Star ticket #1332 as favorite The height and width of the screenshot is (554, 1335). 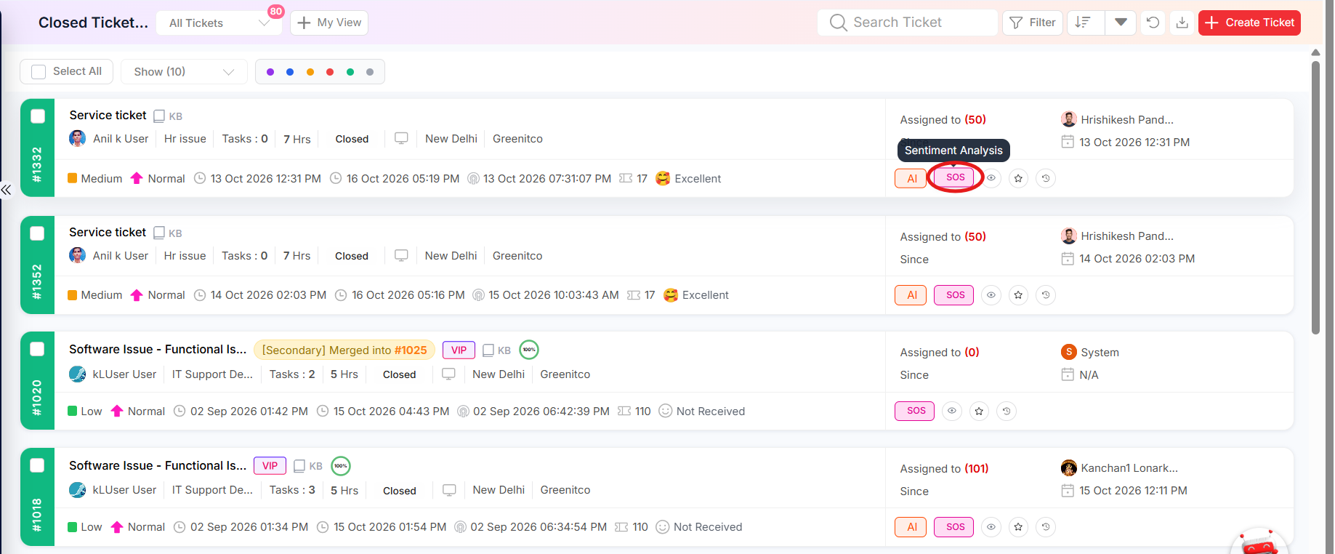coord(1019,178)
